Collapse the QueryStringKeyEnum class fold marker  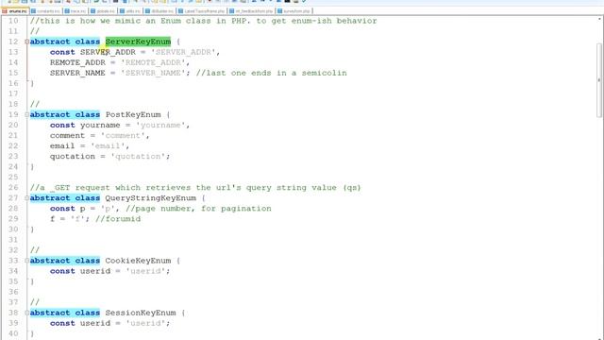(x=26, y=198)
